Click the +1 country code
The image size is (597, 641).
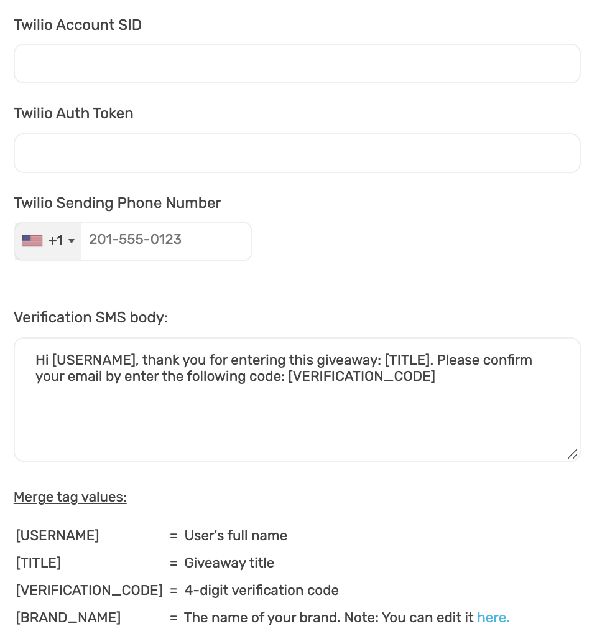click(x=56, y=240)
